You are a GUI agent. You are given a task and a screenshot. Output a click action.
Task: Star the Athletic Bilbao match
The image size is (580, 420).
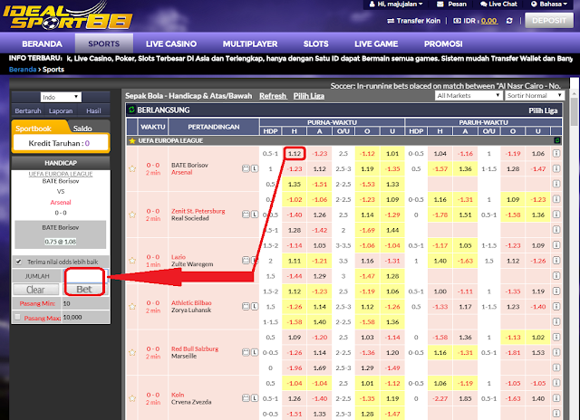132,307
